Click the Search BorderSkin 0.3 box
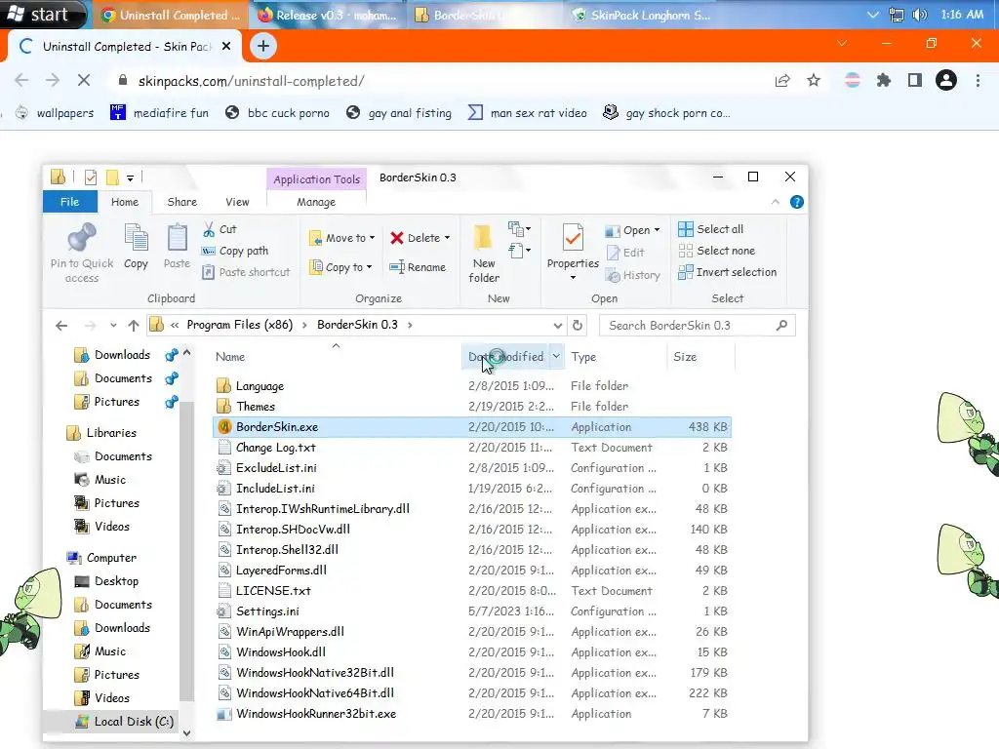The width and height of the screenshot is (999, 749). pos(697,326)
